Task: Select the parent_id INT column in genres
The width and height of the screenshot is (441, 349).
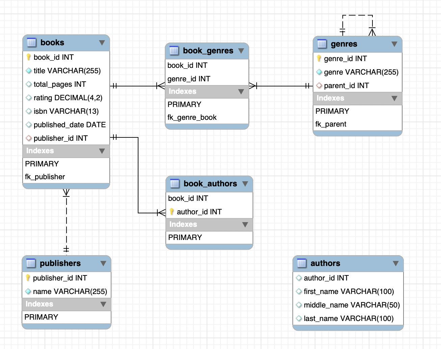Action: tap(358, 85)
